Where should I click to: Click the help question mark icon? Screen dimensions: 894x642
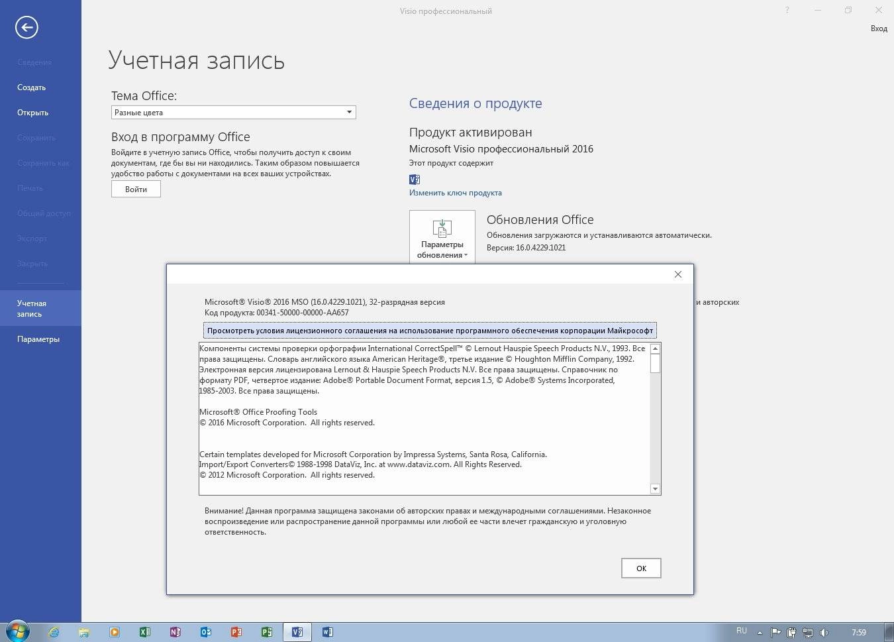point(787,10)
